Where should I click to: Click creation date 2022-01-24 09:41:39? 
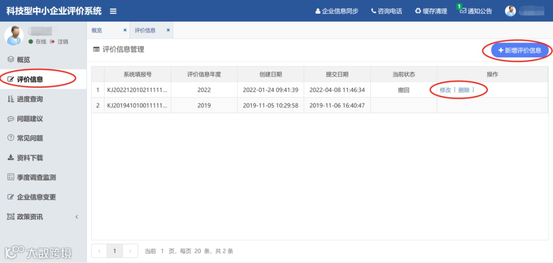pyautogui.click(x=270, y=90)
